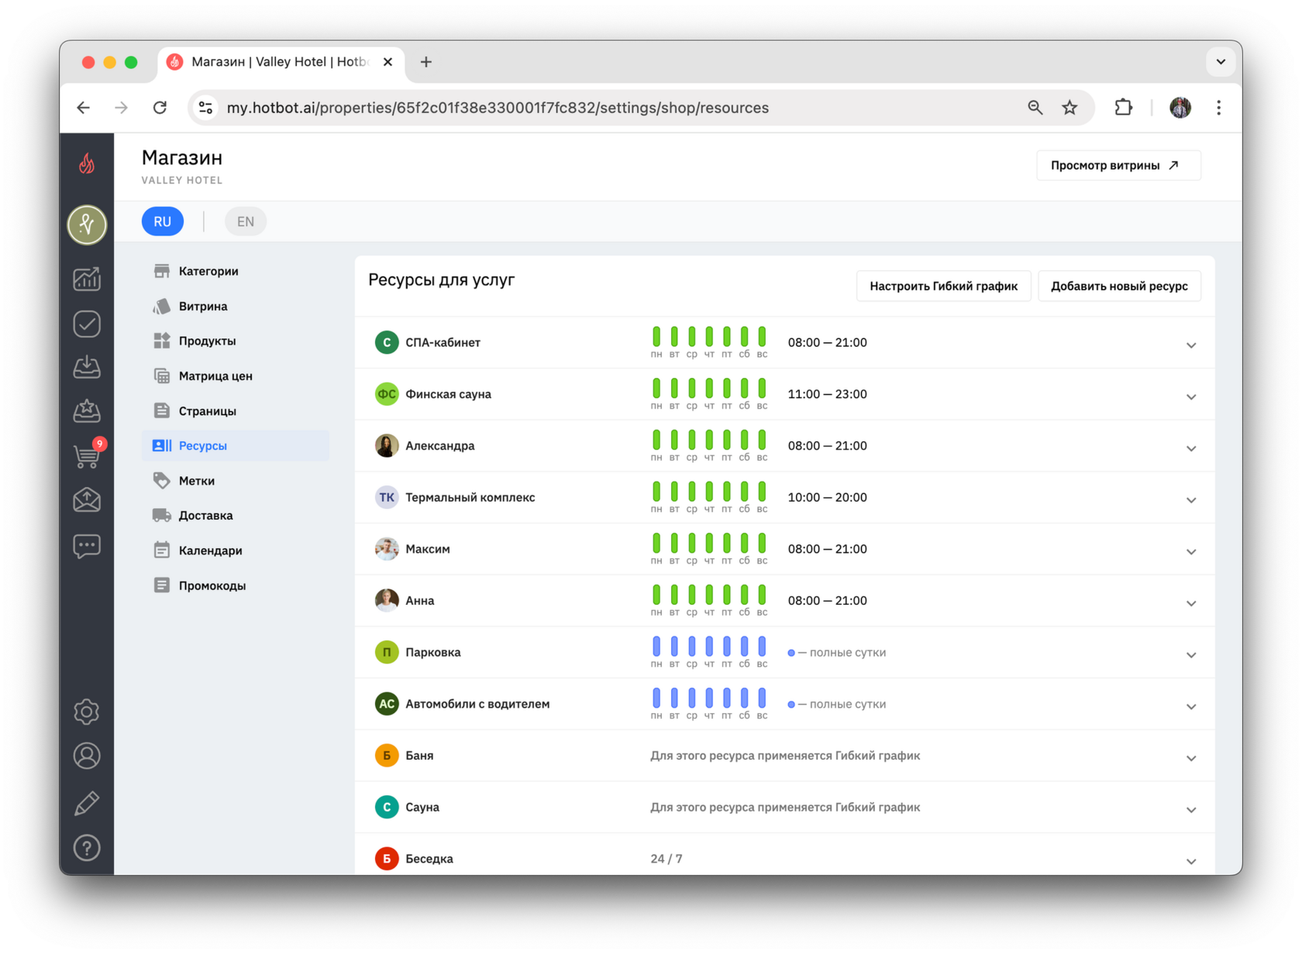Expand Баня resource row chevron

point(1191,758)
